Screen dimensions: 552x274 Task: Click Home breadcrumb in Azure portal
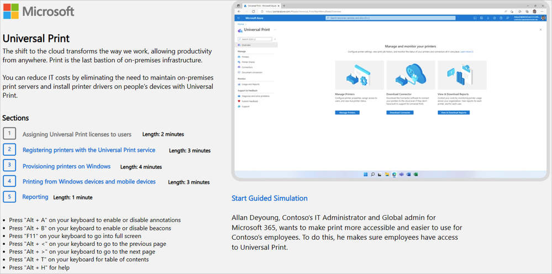click(241, 24)
